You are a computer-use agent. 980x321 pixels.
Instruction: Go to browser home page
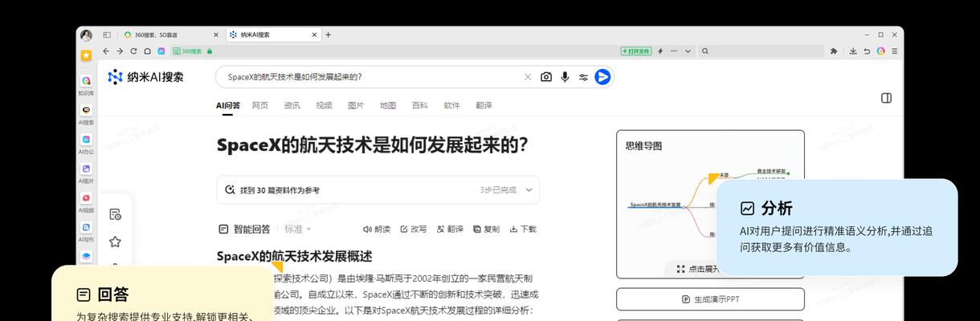click(x=147, y=51)
